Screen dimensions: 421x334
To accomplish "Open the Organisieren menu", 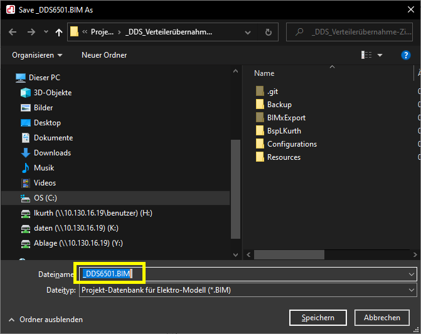I will tap(37, 55).
